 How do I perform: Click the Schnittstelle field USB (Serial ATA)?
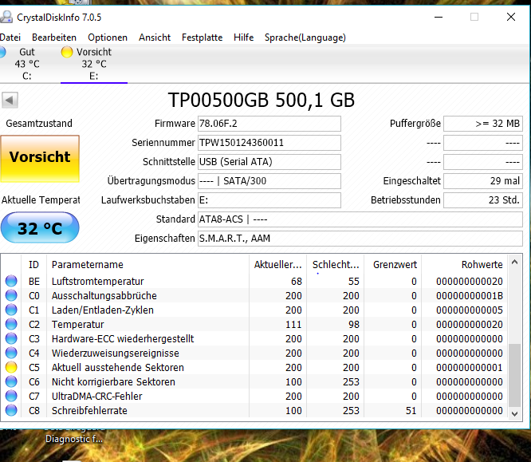[269, 162]
